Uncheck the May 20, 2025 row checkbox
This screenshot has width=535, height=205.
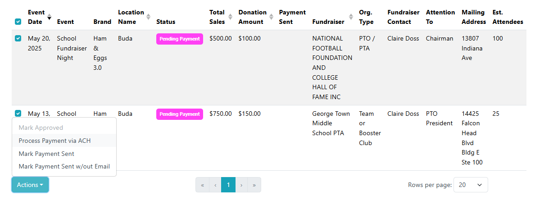pos(18,38)
